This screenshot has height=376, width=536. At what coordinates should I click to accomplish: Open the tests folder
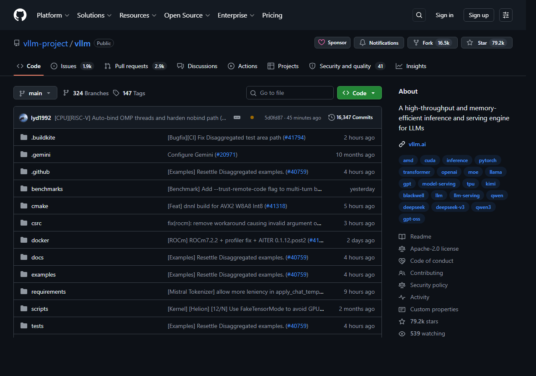tap(37, 326)
